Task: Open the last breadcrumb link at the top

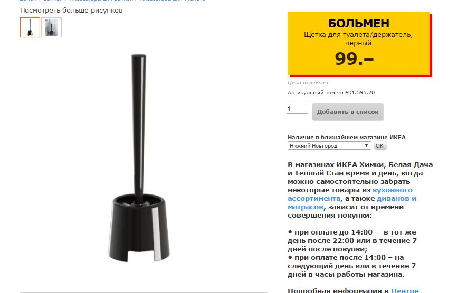Action: (172, 1)
